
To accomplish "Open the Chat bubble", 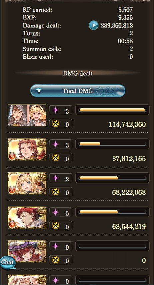I will tap(8, 263).
